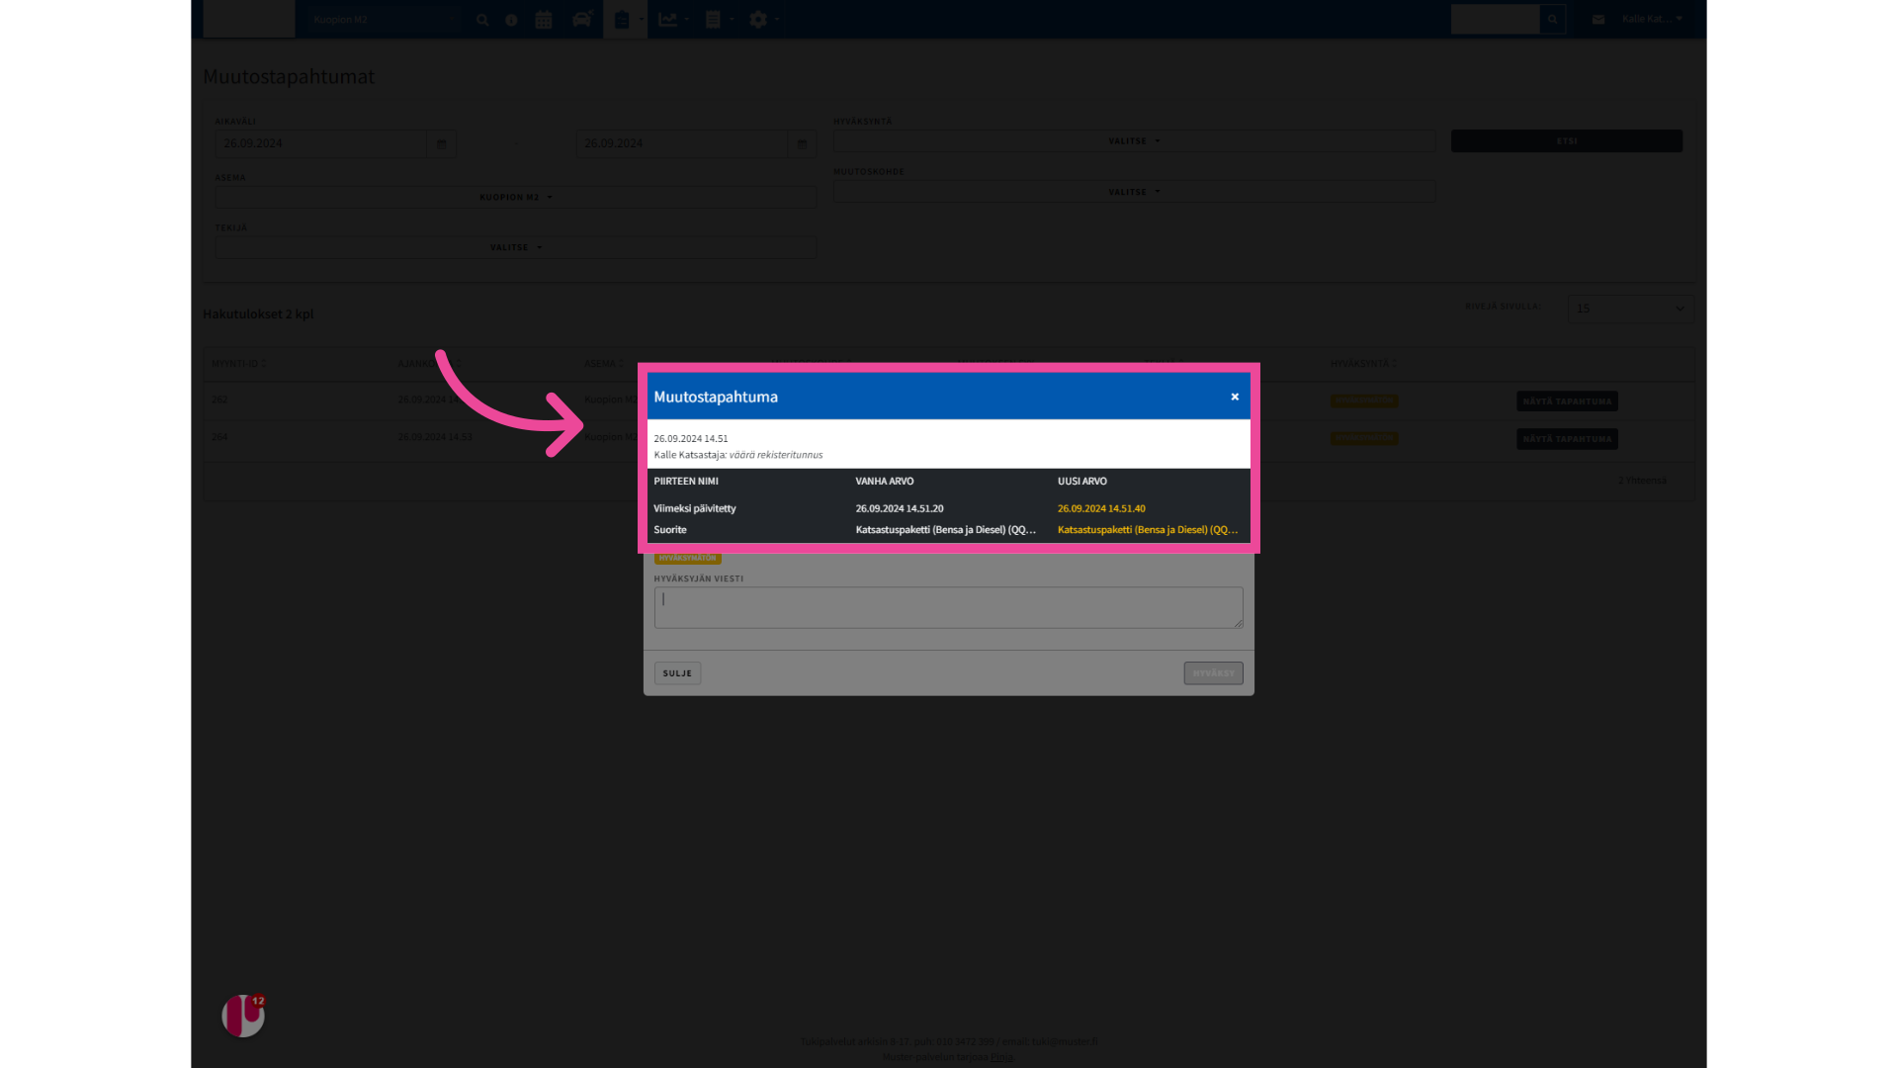Click Muutostapahtuma modal title tab
The height and width of the screenshot is (1068, 1898).
[x=716, y=397]
